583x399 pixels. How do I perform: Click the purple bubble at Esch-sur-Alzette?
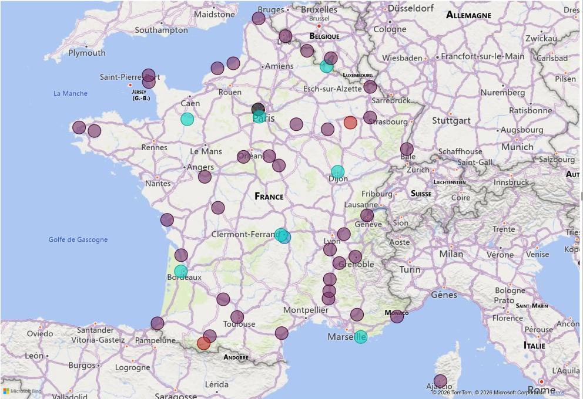(370, 87)
